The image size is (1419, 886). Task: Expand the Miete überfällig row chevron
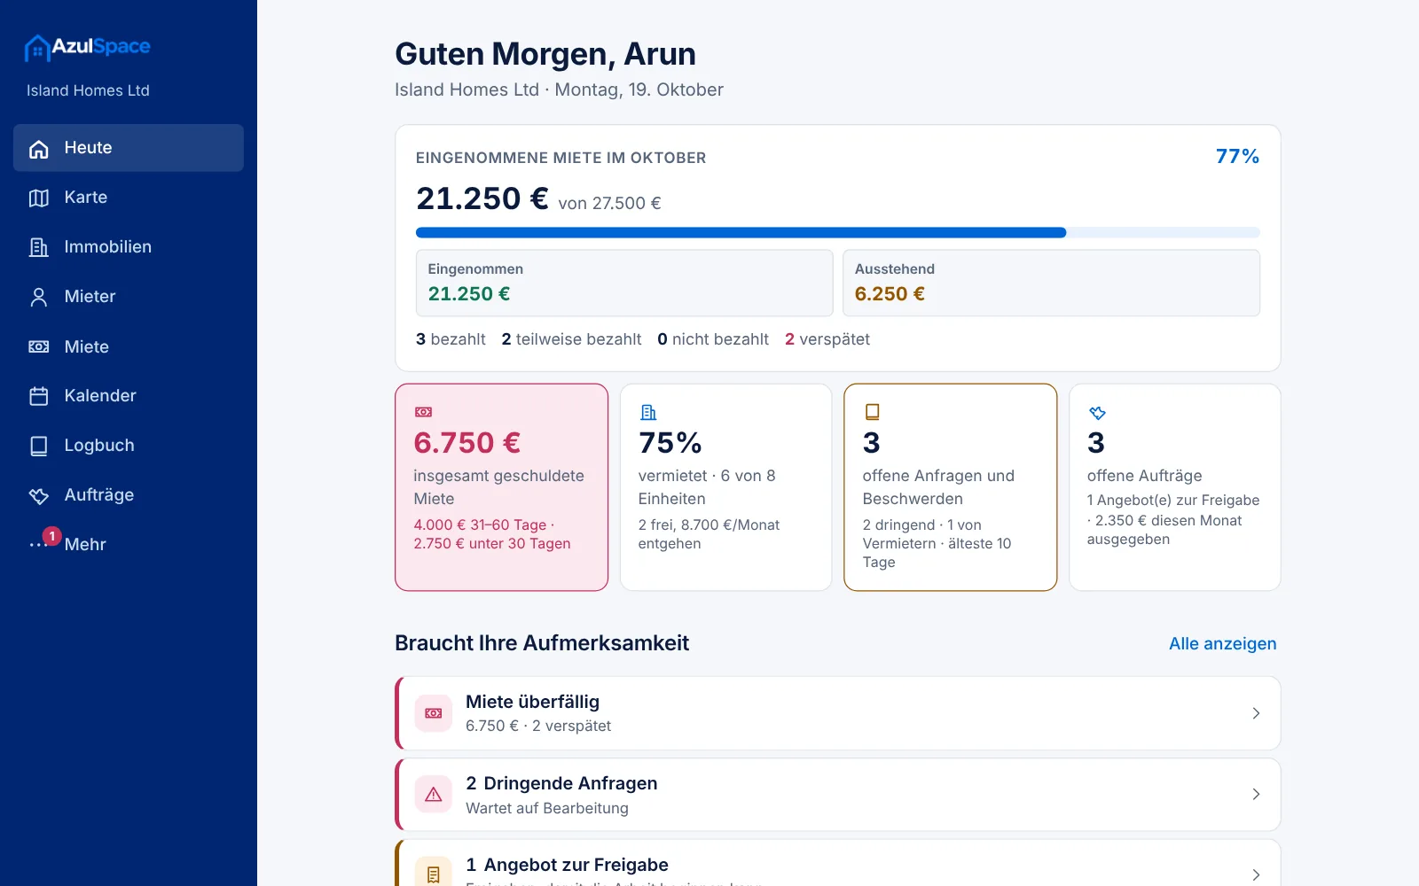[1256, 713]
